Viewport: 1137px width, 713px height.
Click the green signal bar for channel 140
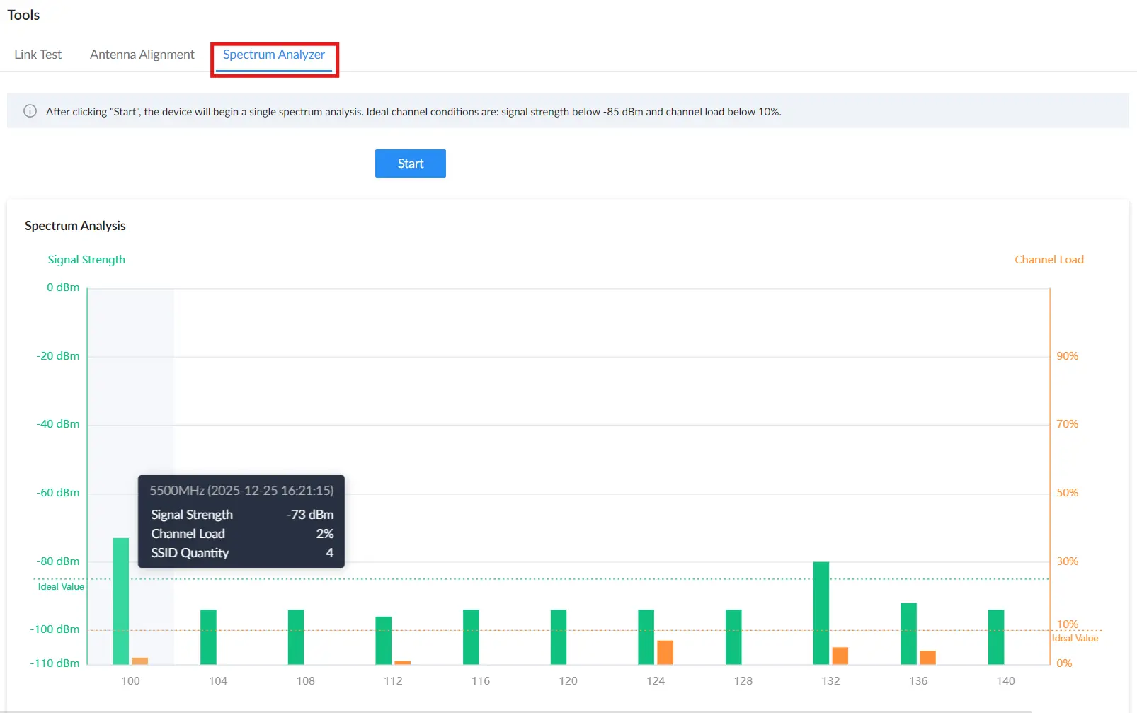click(996, 637)
